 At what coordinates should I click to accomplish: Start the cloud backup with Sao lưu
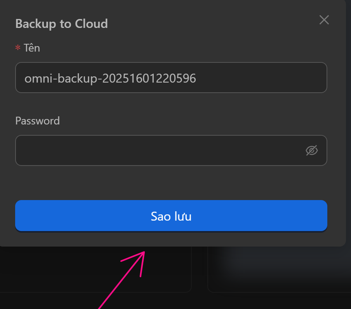click(x=171, y=216)
